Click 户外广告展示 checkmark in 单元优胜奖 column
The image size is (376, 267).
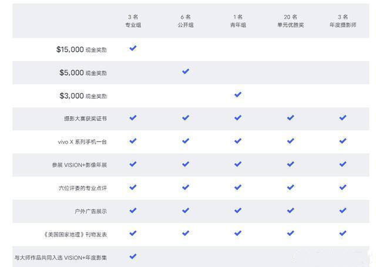(290, 210)
